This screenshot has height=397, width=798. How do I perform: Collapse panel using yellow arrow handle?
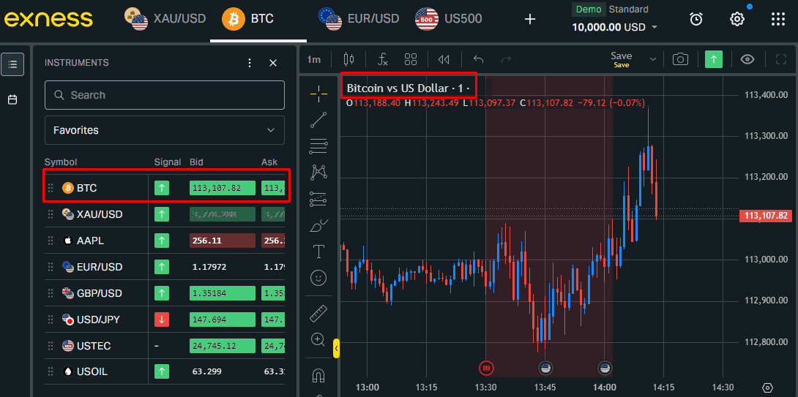(x=336, y=348)
